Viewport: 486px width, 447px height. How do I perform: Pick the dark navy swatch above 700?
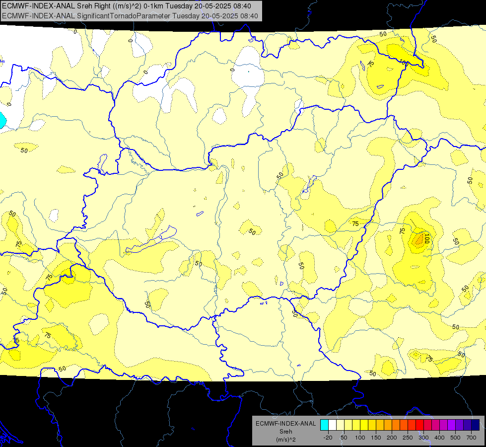pos(476,425)
